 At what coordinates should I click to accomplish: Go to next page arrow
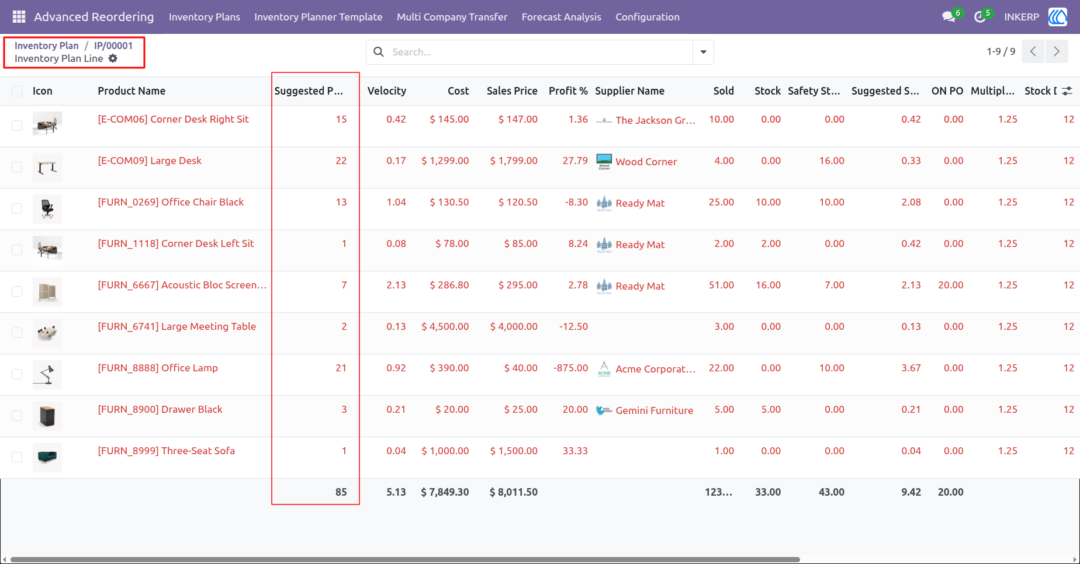point(1057,51)
